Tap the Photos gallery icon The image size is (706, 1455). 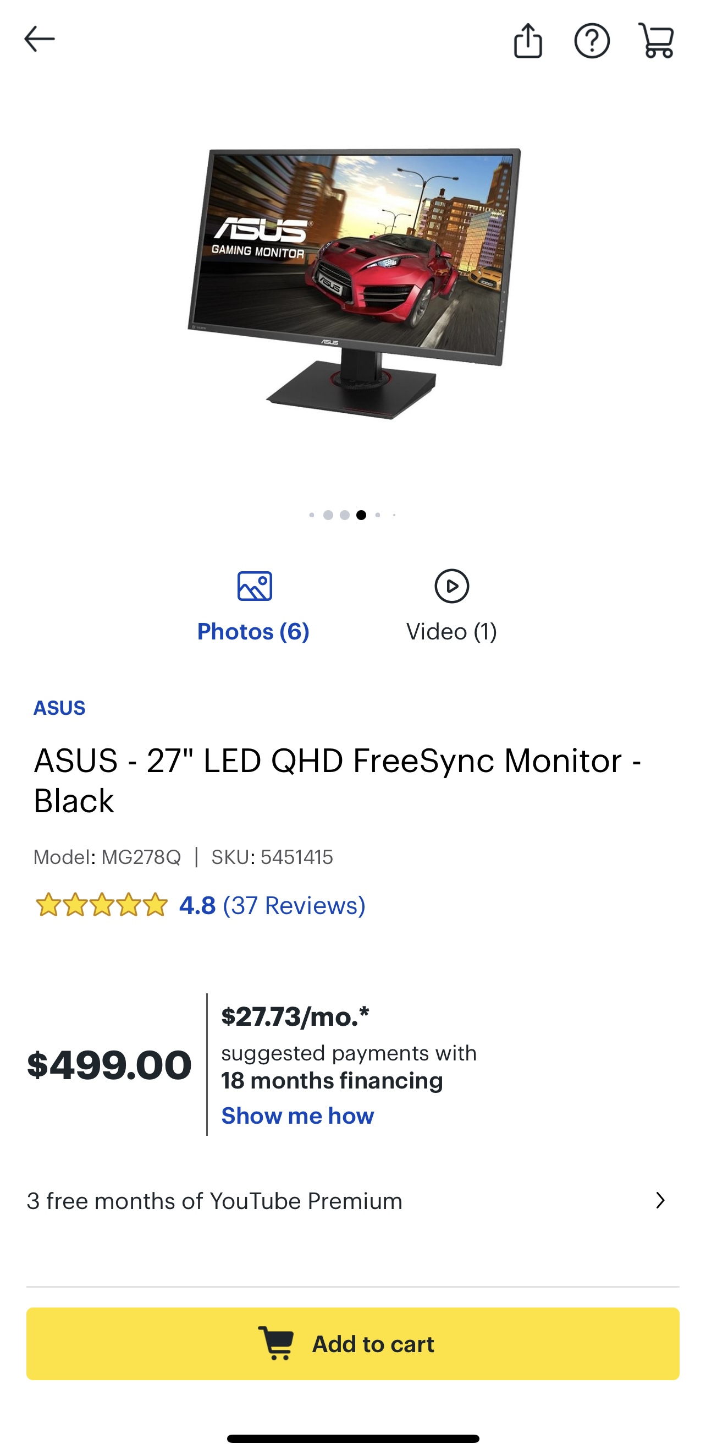pos(255,586)
